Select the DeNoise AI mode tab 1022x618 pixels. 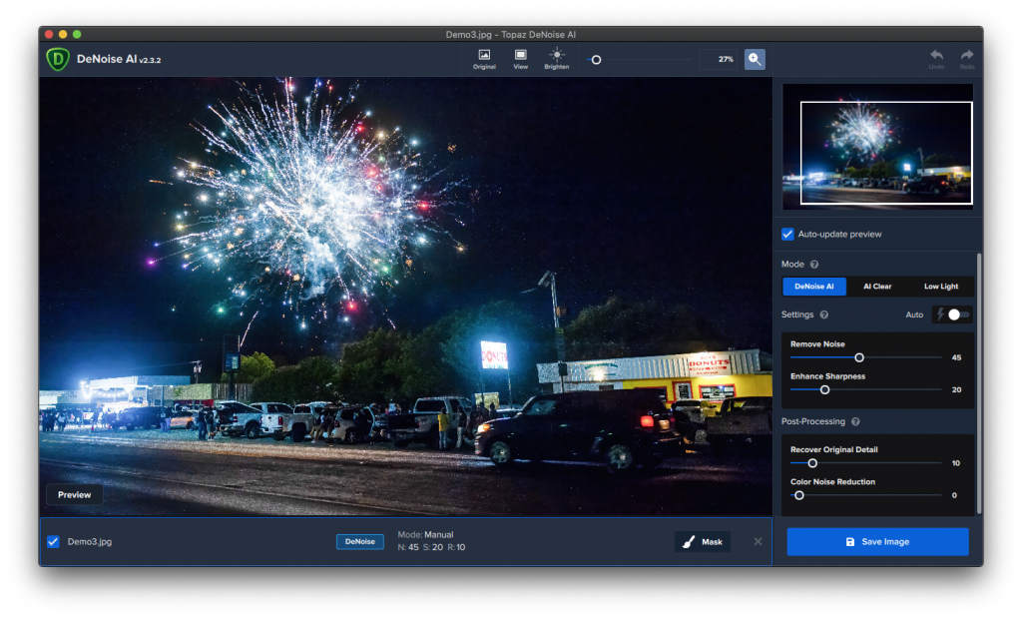pos(814,287)
